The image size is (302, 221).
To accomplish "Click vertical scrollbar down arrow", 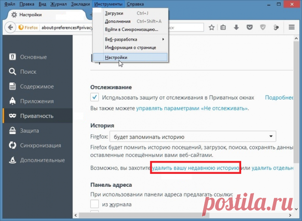I will pyautogui.click(x=296, y=209).
